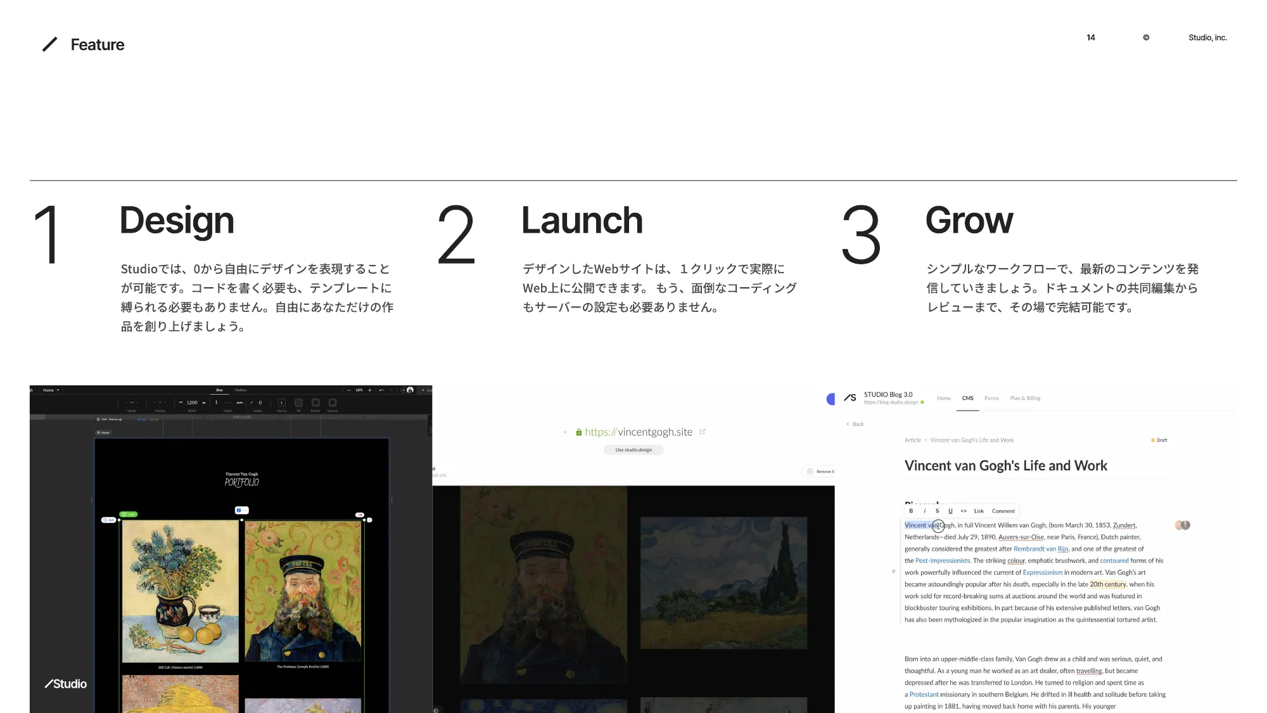This screenshot has width=1267, height=713.
Task: Open external link icon beside vincentgogh.site
Action: tap(703, 432)
